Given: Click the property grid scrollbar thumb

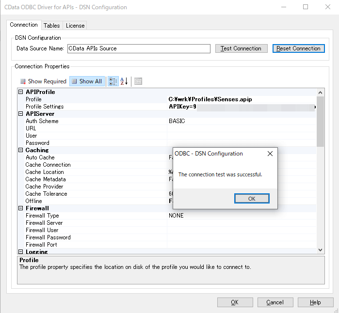Looking at the screenshot, I should tap(321, 122).
